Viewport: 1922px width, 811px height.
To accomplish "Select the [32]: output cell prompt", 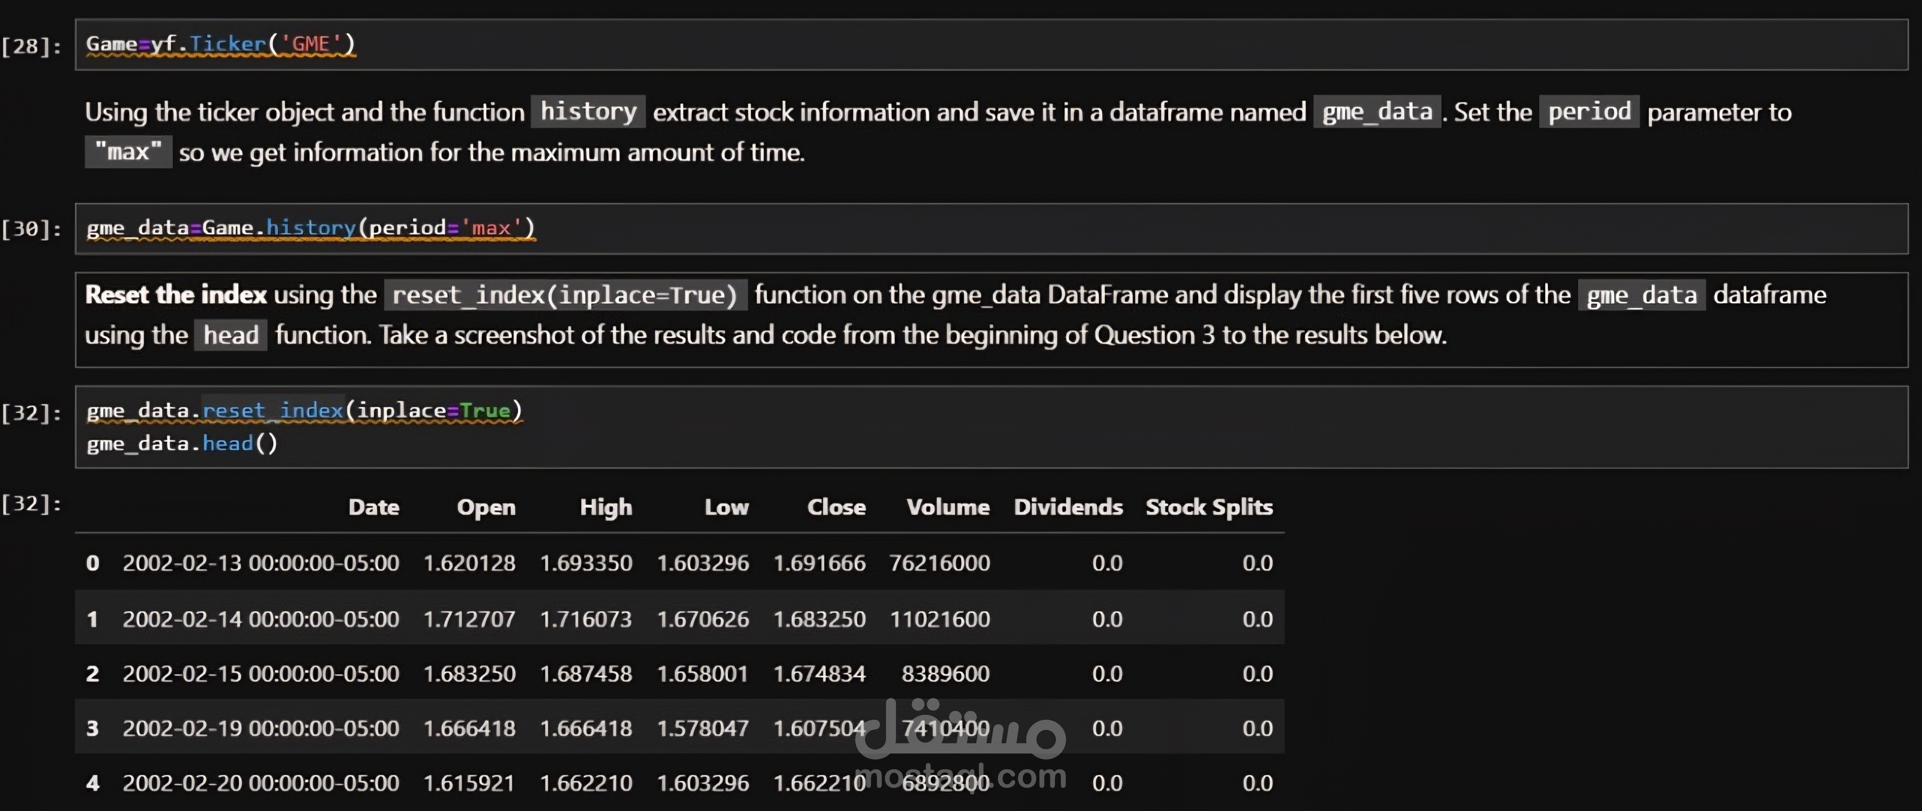I will point(31,504).
